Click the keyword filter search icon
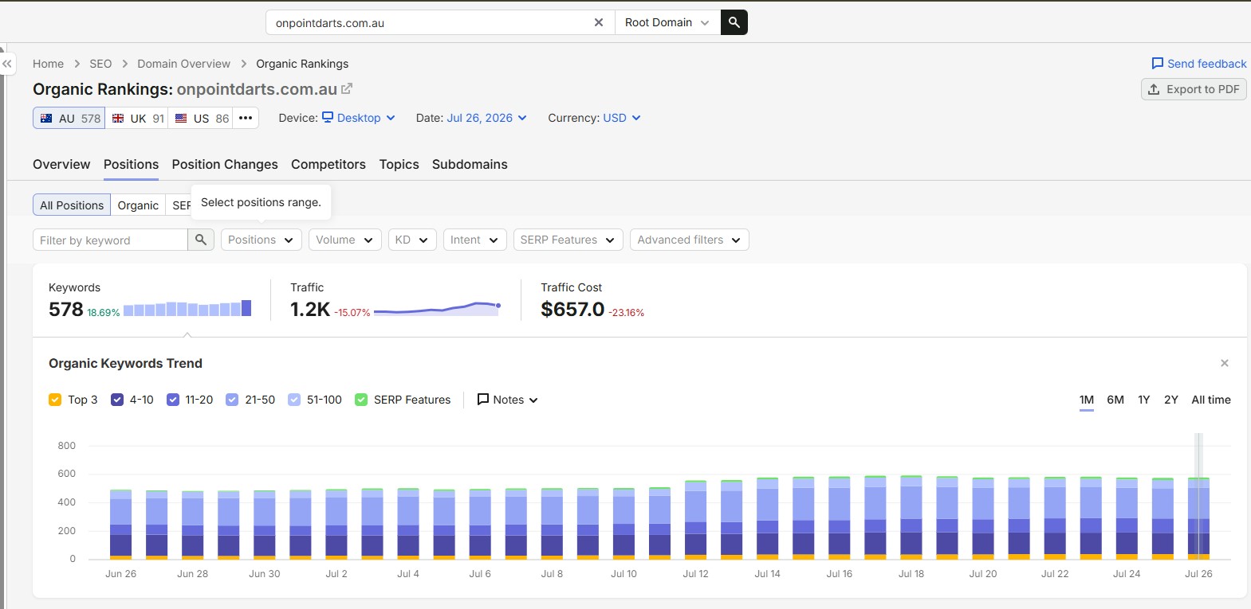This screenshot has height=609, width=1251. pyautogui.click(x=201, y=240)
